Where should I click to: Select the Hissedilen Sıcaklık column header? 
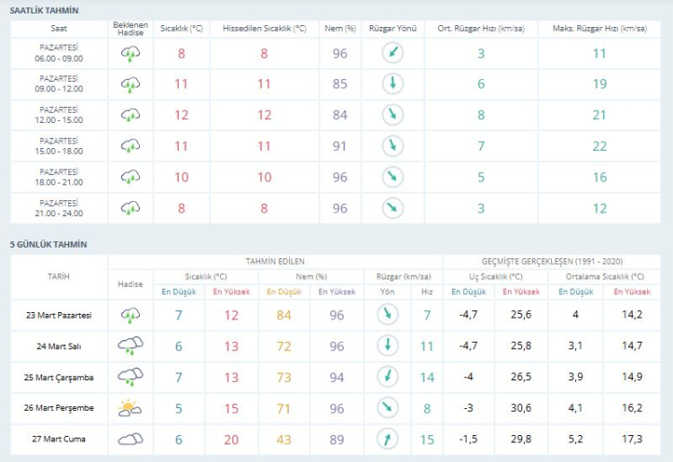pos(265,29)
